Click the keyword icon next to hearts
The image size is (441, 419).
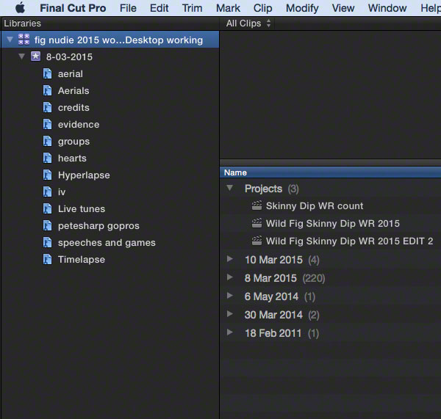47,158
